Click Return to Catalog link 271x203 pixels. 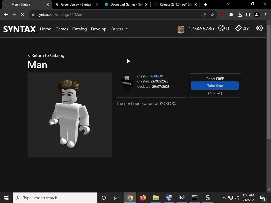point(46,56)
